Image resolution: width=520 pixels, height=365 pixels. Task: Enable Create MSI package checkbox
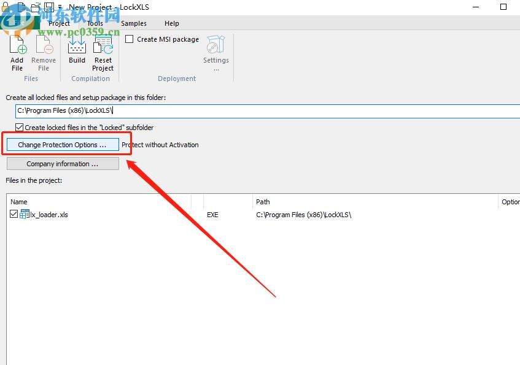click(130, 39)
